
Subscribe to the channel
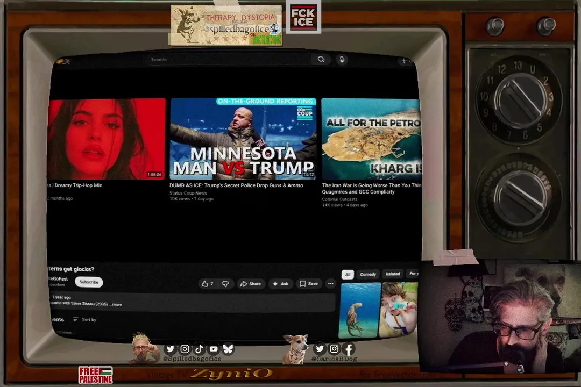tap(89, 282)
